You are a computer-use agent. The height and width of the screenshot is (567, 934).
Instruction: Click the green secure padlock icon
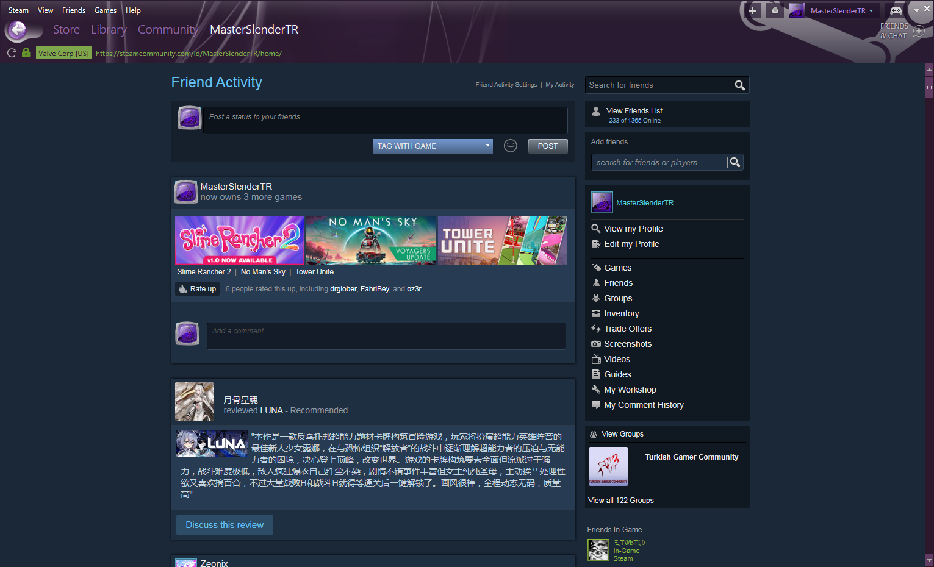pyautogui.click(x=26, y=52)
